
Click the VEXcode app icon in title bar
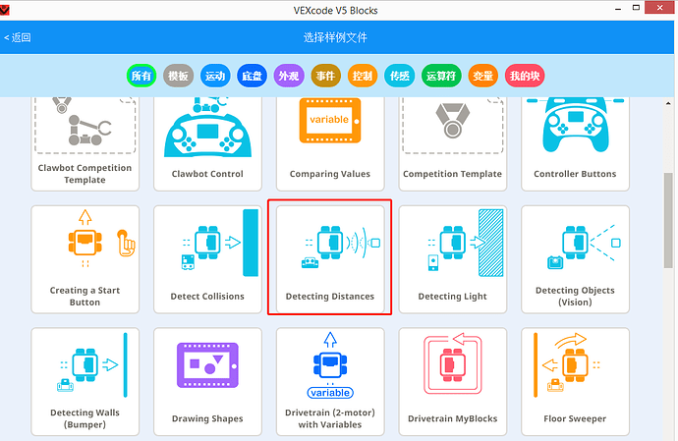(x=4, y=10)
